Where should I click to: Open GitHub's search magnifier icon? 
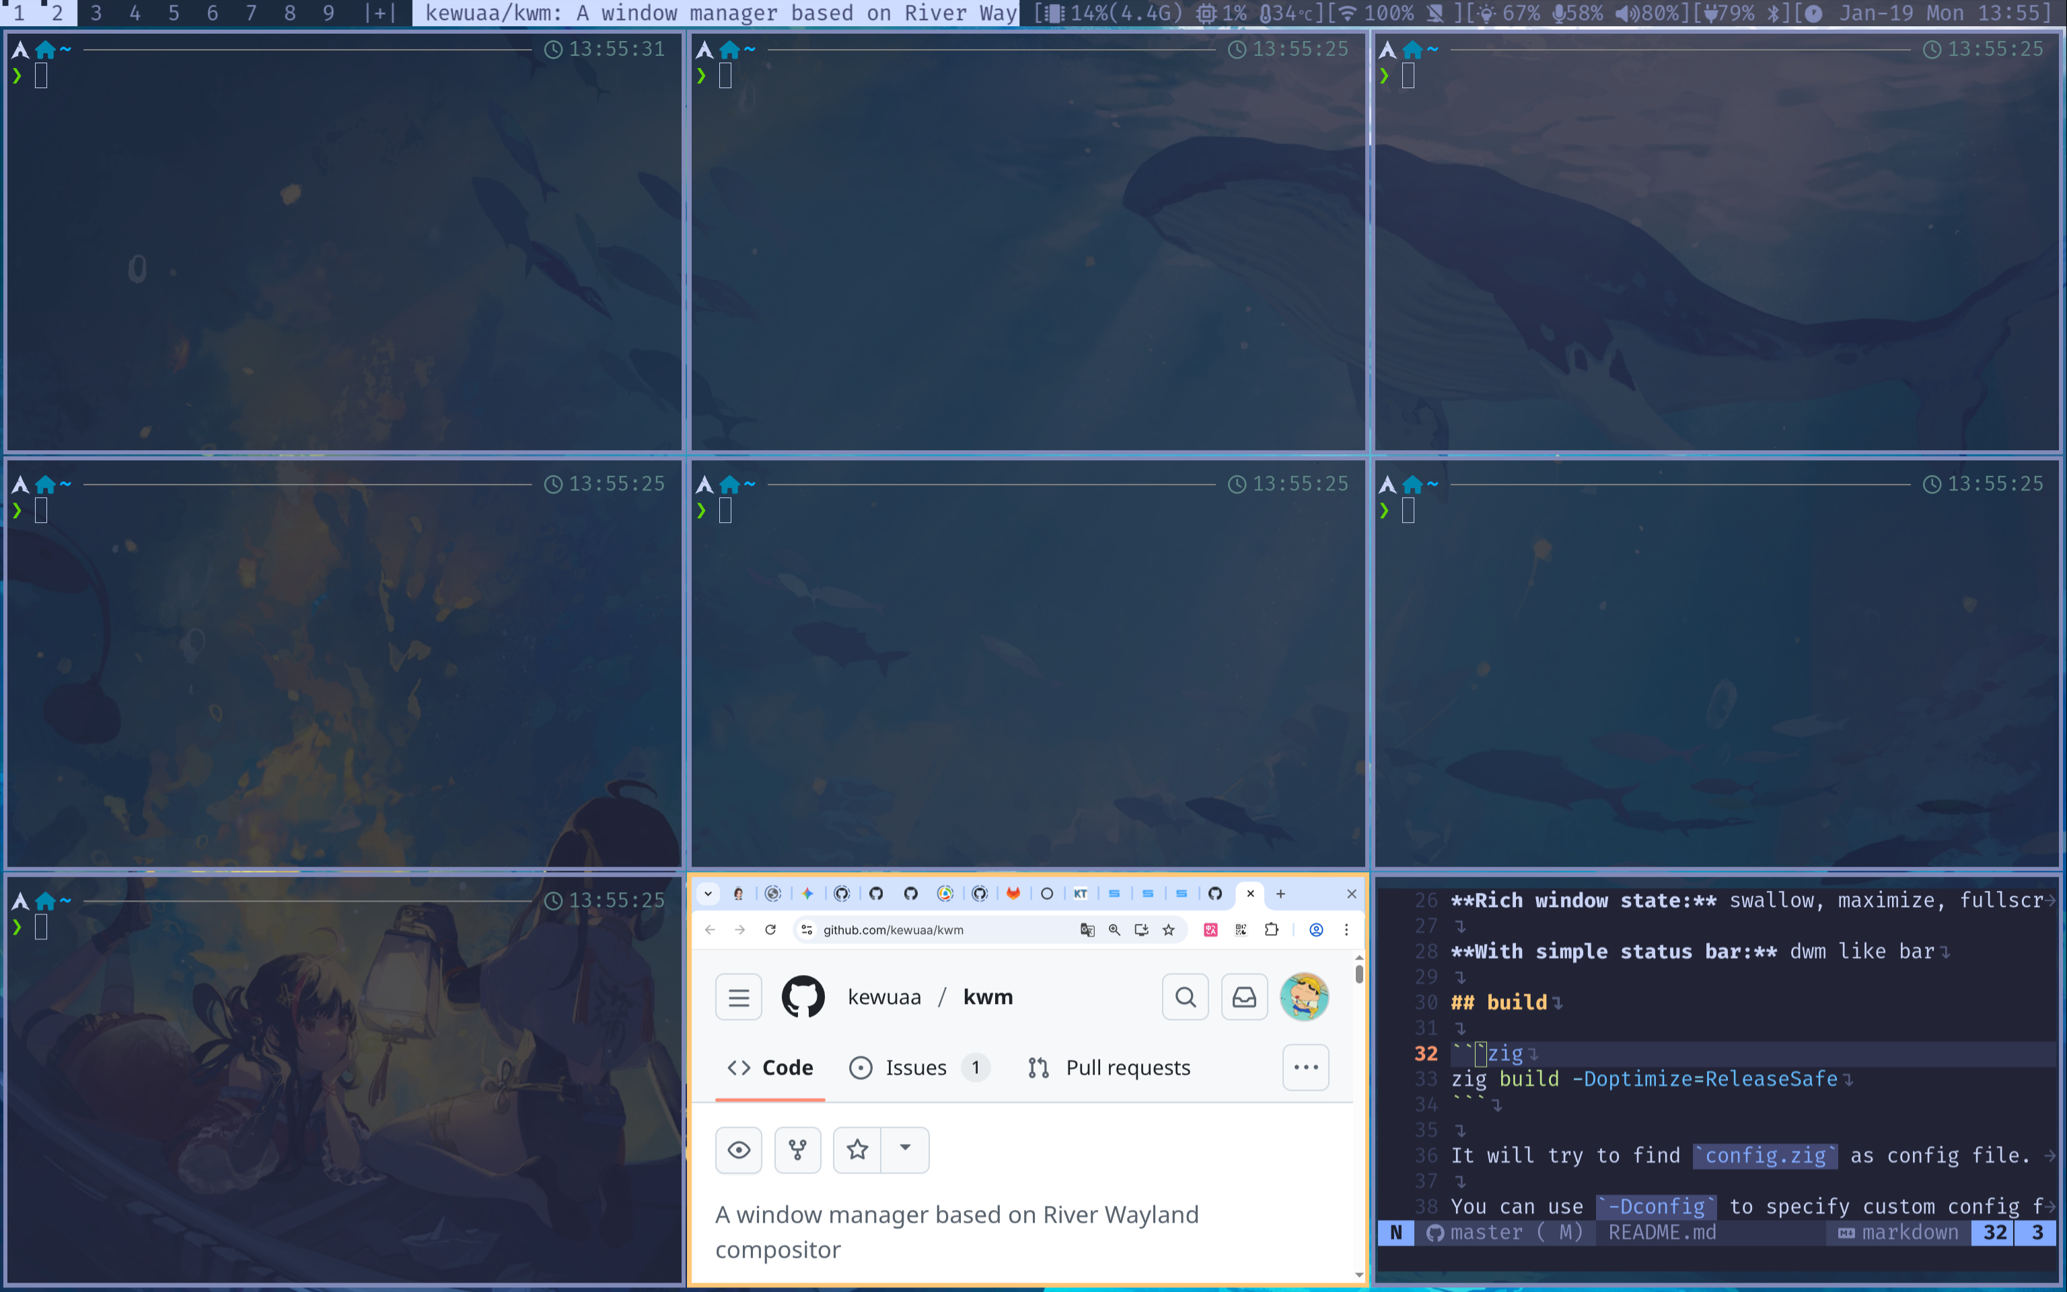tap(1185, 997)
